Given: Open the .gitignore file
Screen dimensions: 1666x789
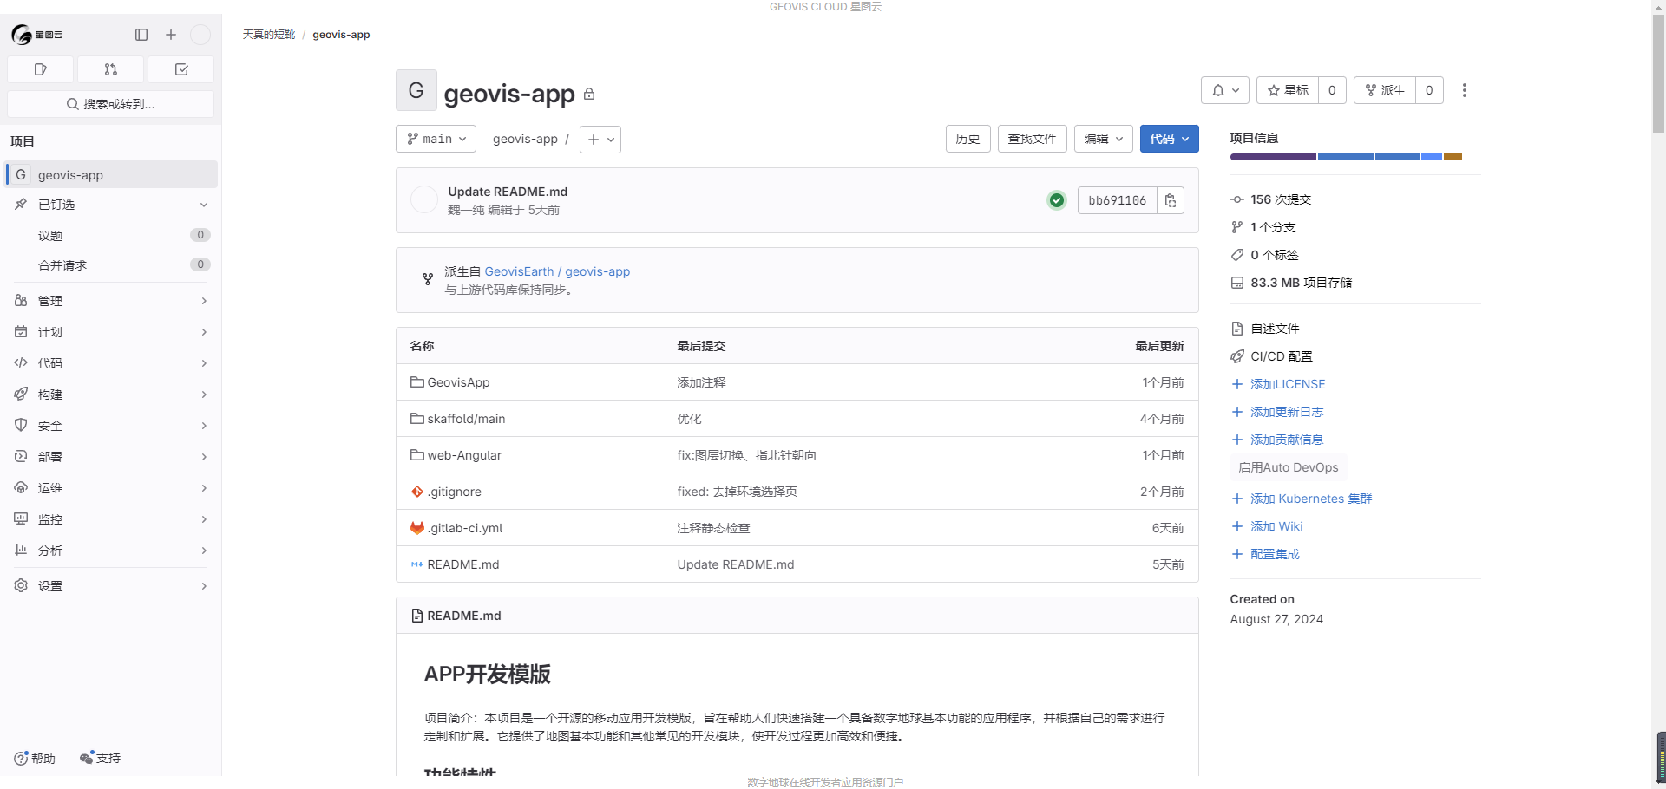Looking at the screenshot, I should (x=454, y=492).
